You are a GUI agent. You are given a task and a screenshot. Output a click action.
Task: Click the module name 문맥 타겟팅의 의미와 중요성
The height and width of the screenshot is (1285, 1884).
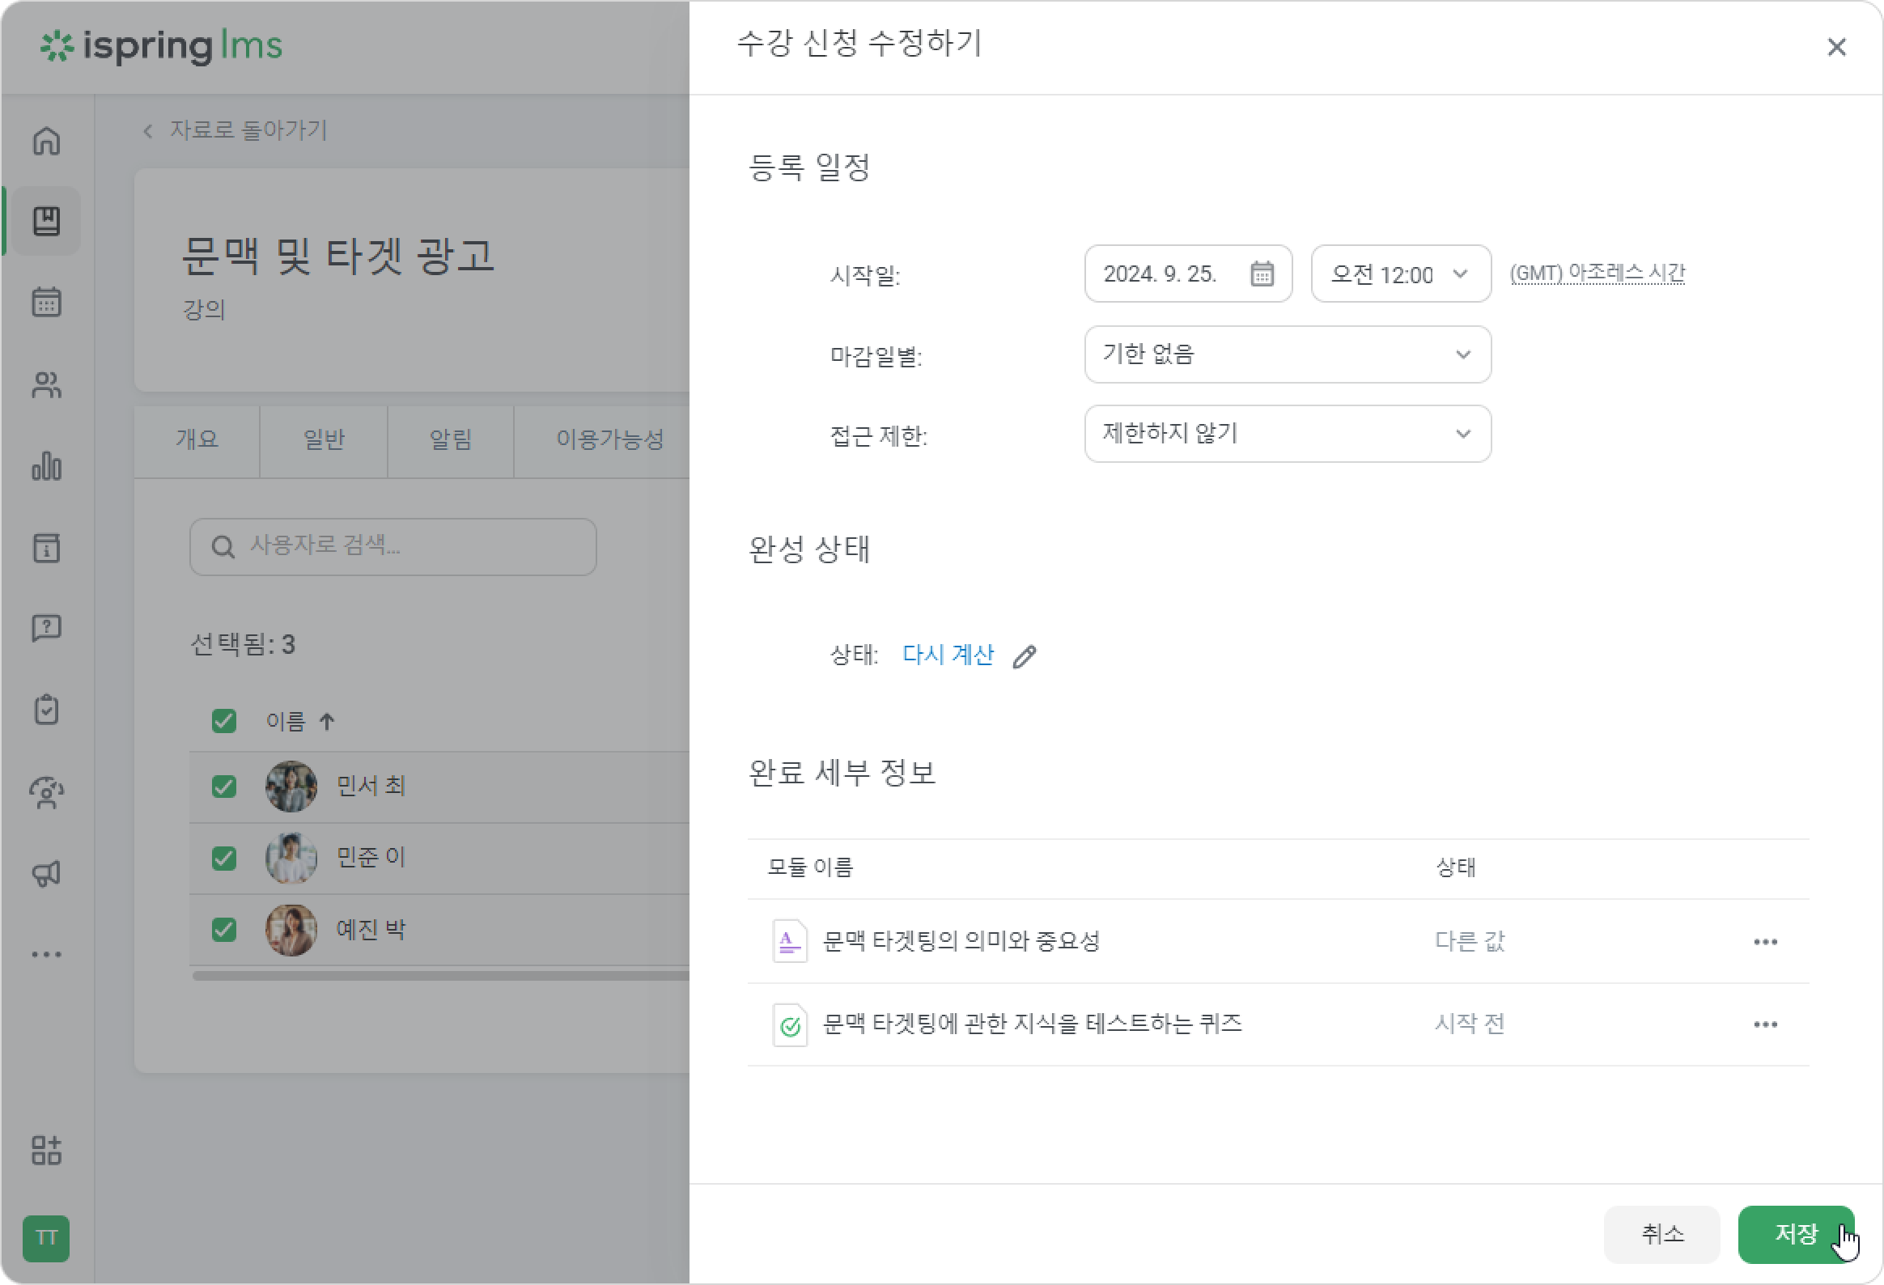tap(961, 941)
